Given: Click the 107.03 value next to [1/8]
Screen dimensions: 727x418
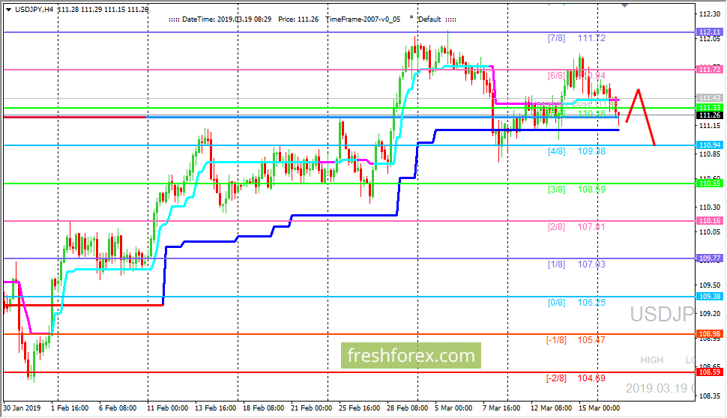Looking at the screenshot, I should tap(591, 264).
